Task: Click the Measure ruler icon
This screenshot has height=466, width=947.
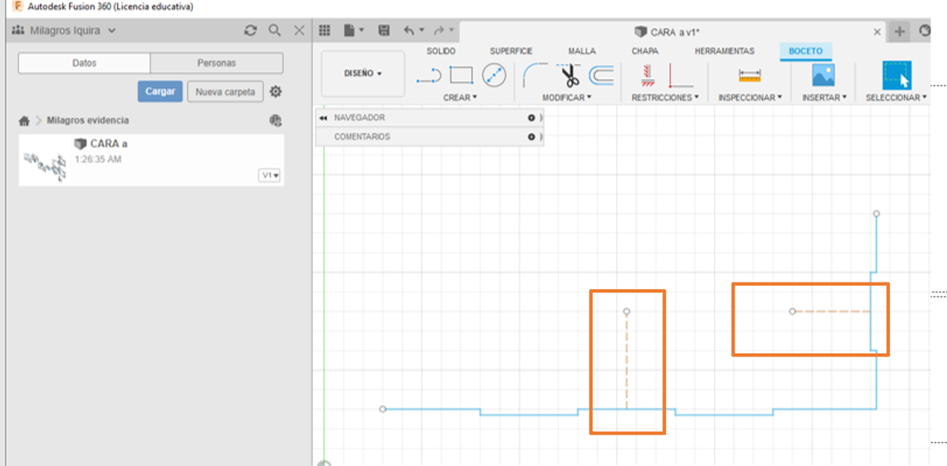Action: tap(750, 76)
